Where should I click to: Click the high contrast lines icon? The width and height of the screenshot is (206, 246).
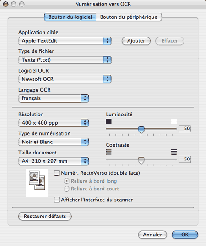[174, 152]
